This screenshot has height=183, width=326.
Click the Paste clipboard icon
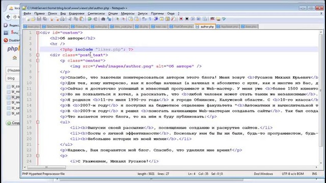(81, 19)
